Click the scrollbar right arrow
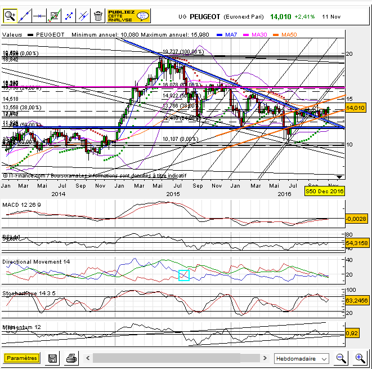This screenshot has width=372, height=369. pyautogui.click(x=265, y=358)
